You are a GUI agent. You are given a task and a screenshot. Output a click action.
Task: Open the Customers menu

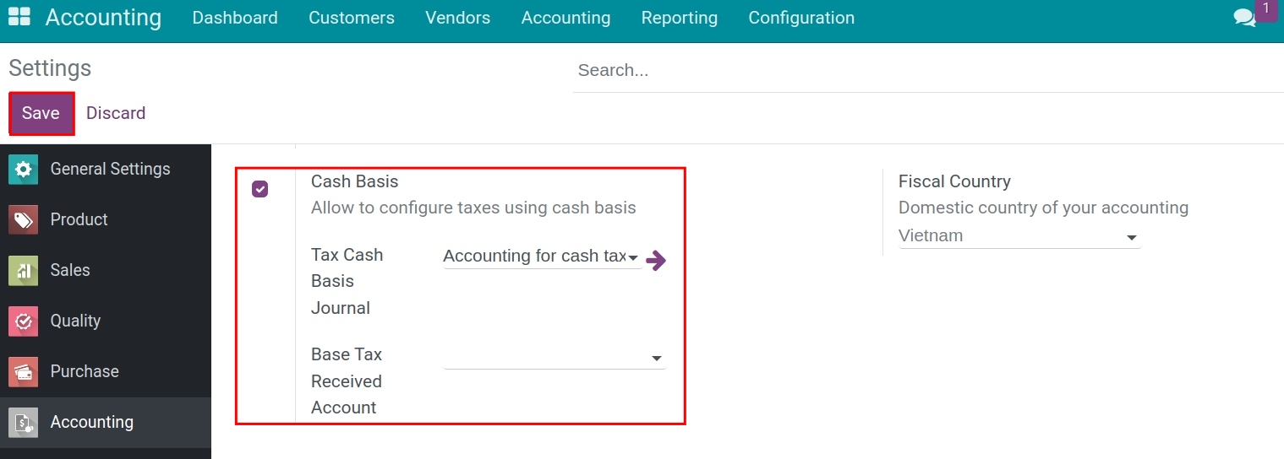tap(352, 18)
